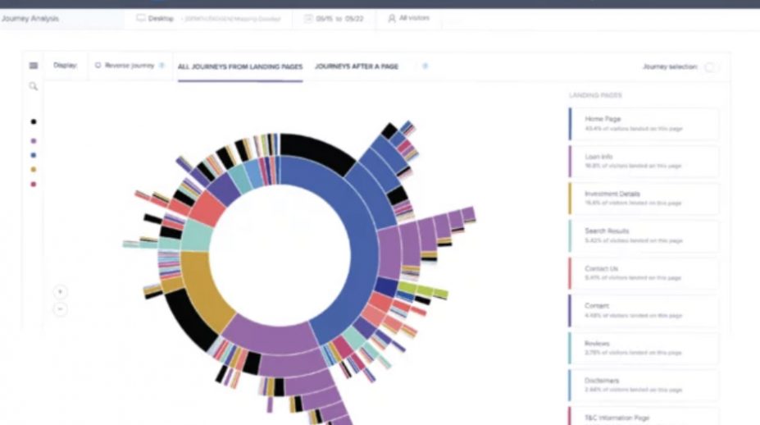Screen dimensions: 760x425
Task: Click the black dot in left legend
Action: pyautogui.click(x=34, y=121)
